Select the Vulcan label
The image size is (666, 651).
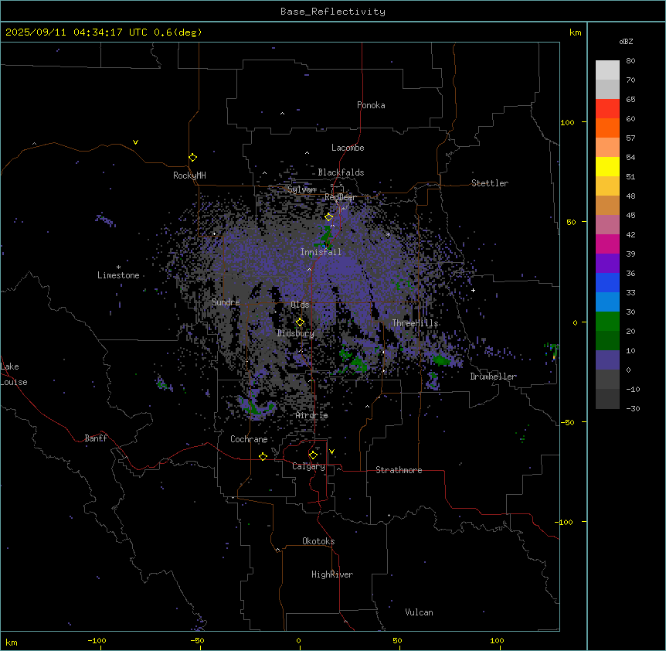[419, 612]
